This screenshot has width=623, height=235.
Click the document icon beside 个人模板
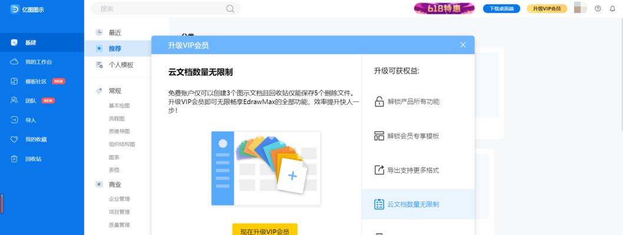tap(100, 65)
